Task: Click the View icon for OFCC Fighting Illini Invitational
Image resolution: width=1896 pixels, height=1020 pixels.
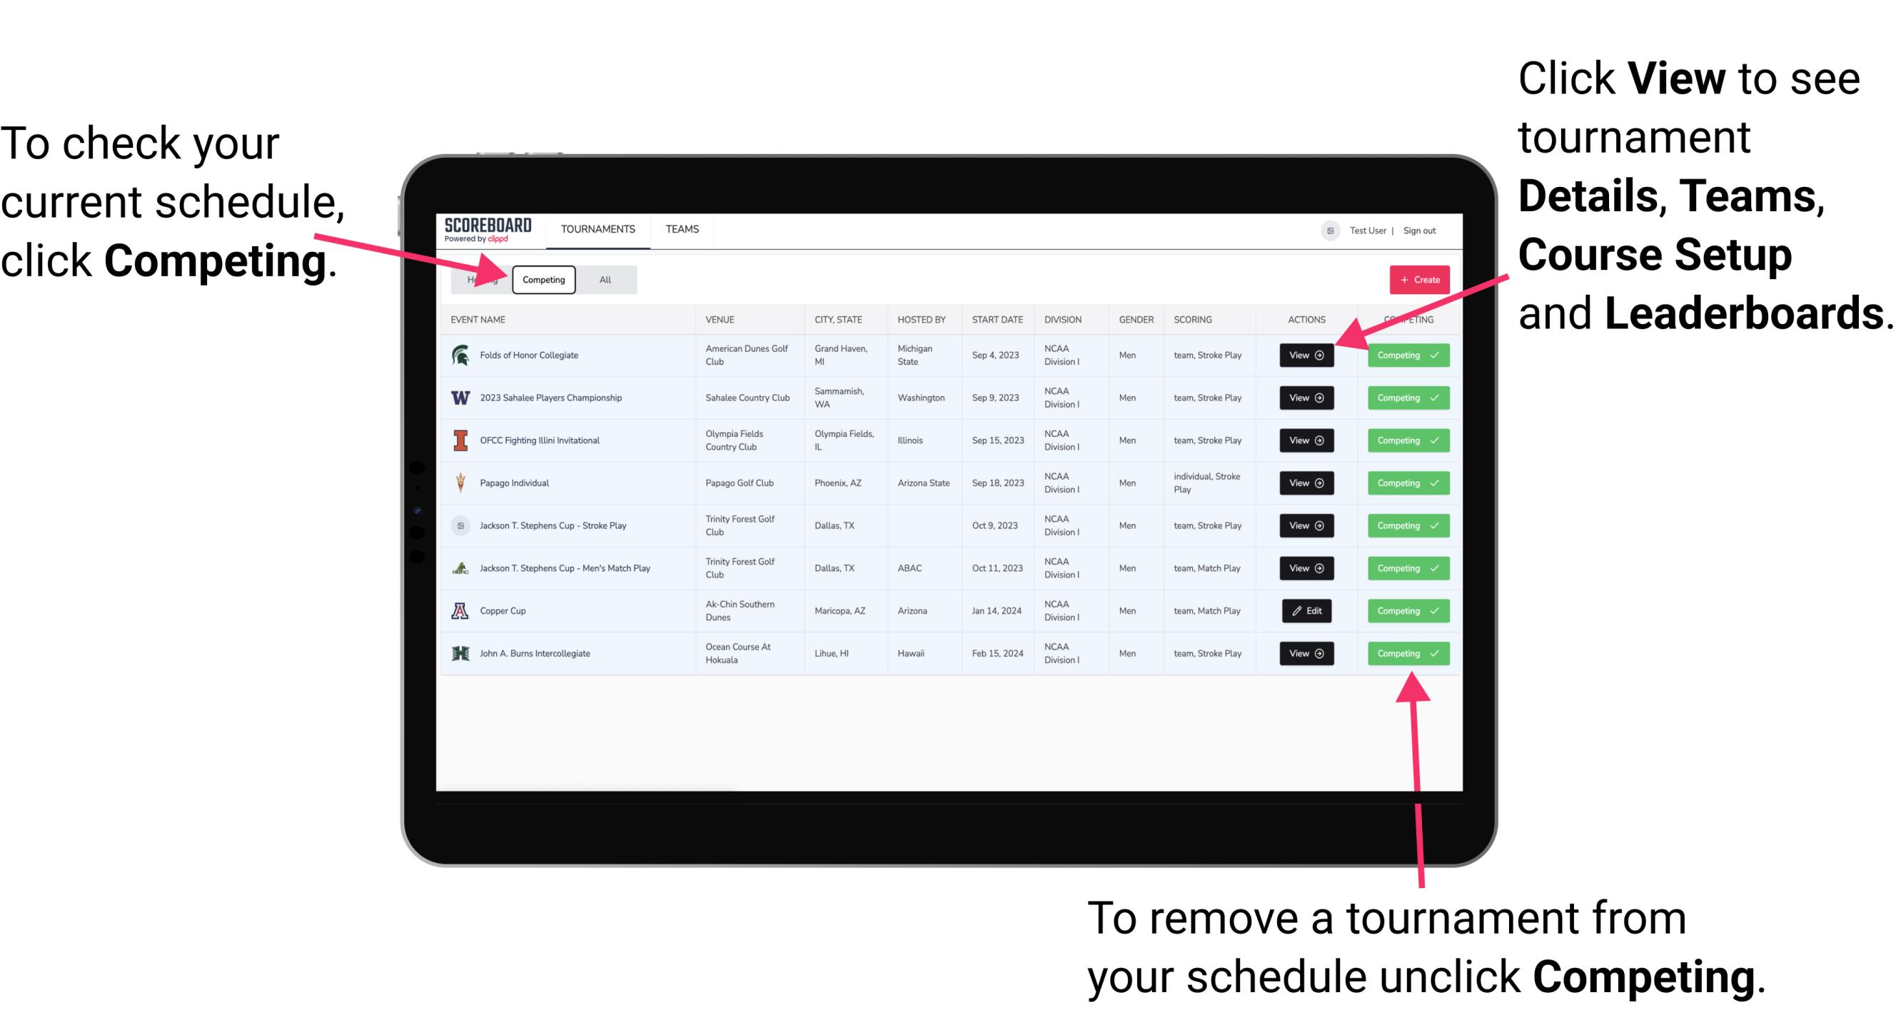Action: click(1306, 441)
